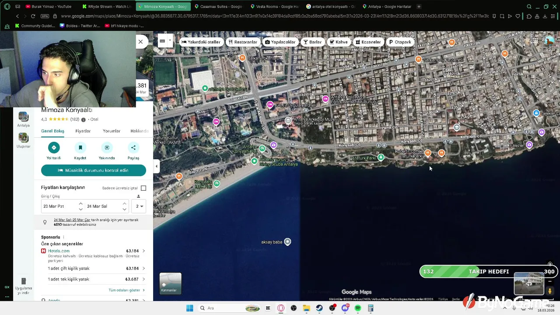
Task: Collapse the side panel arrow
Action: tap(157, 166)
